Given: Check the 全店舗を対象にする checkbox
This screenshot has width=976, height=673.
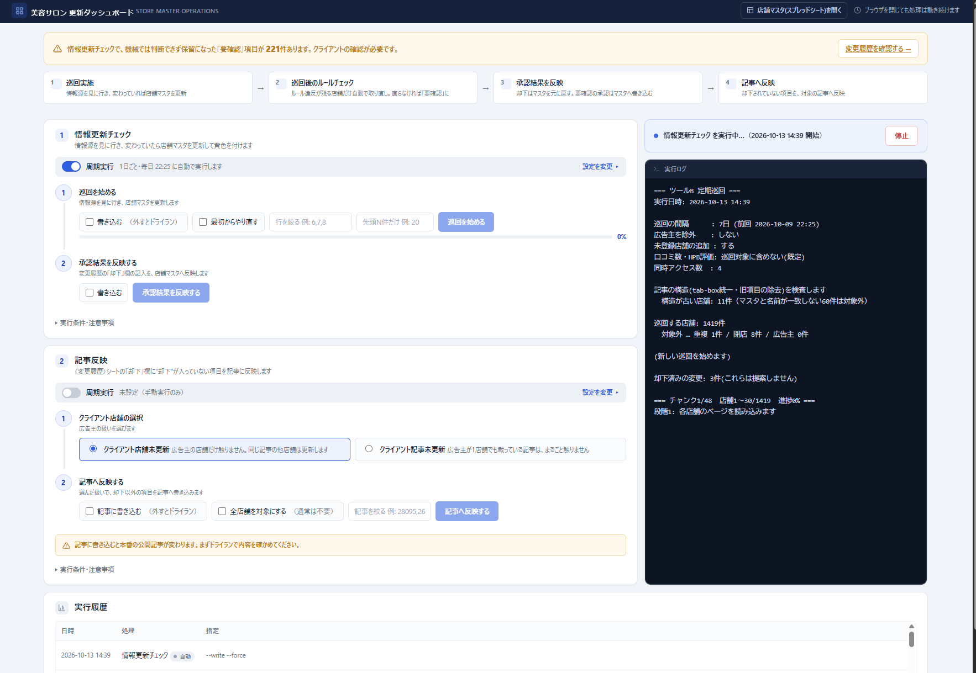Looking at the screenshot, I should pyautogui.click(x=222, y=511).
